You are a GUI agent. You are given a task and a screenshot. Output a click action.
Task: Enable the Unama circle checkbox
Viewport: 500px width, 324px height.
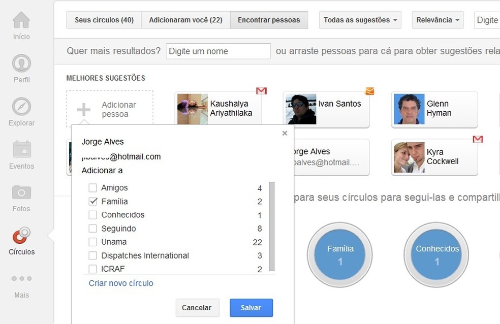pyautogui.click(x=93, y=242)
